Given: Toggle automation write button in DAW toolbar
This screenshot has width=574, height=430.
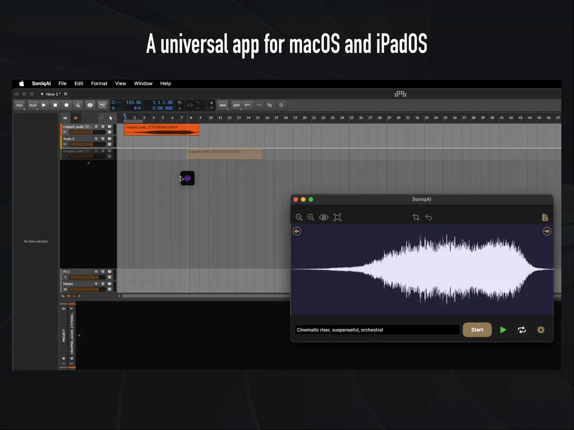Looking at the screenshot, I should tap(78, 105).
